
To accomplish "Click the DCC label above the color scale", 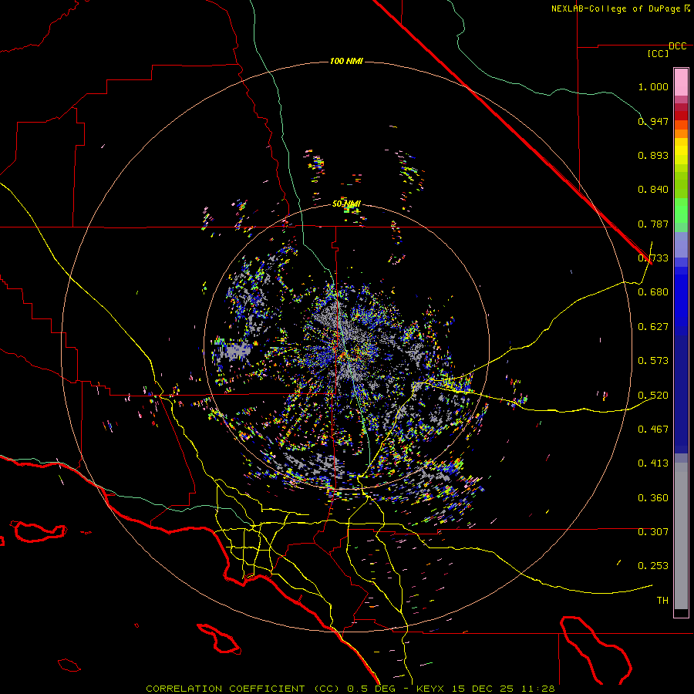I will pos(678,46).
